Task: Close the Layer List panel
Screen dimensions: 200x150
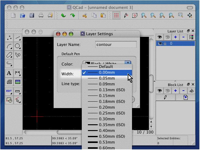Action: (193, 31)
